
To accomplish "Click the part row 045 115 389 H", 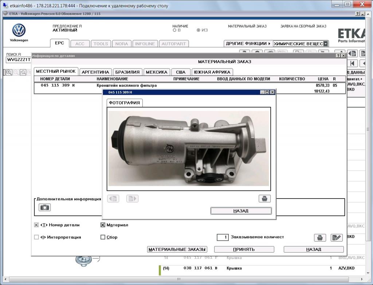I will click(x=190, y=88).
